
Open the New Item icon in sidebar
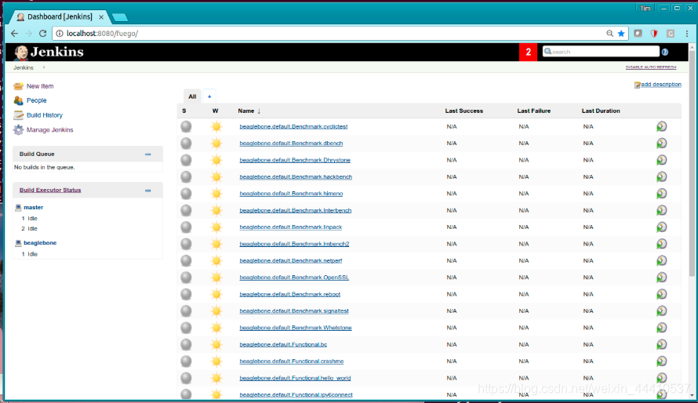(18, 85)
